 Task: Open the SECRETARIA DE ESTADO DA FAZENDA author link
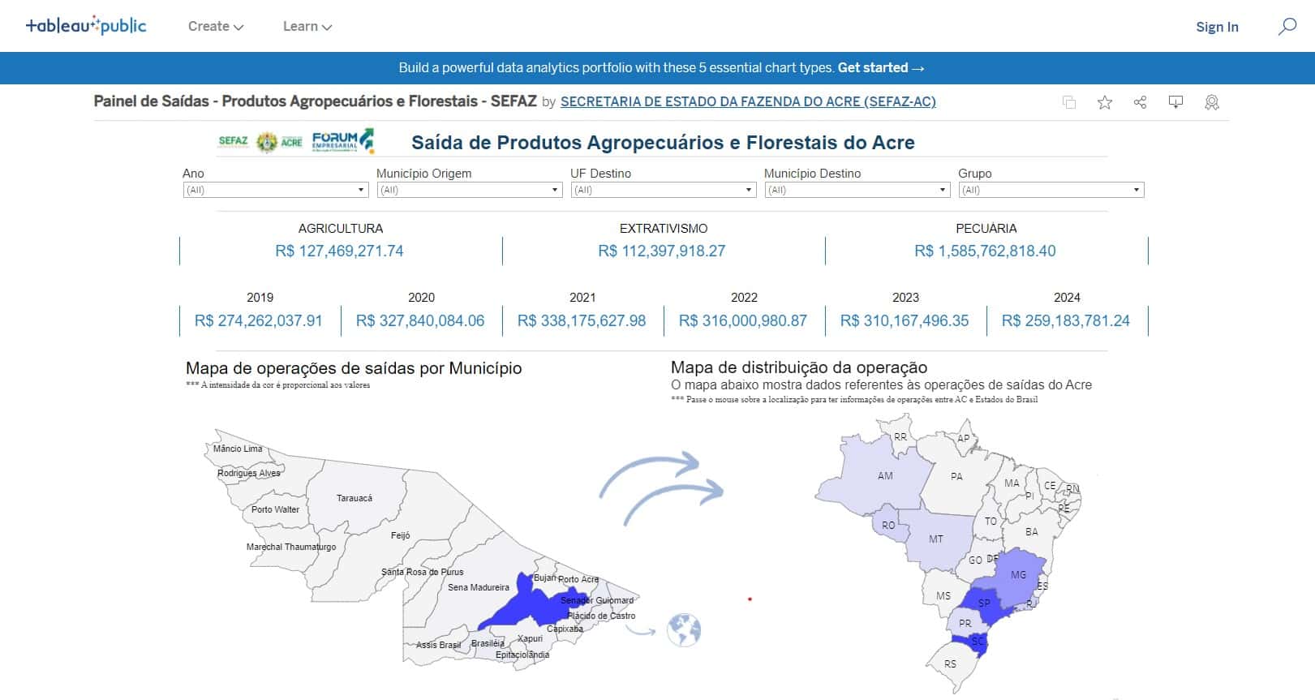point(748,101)
